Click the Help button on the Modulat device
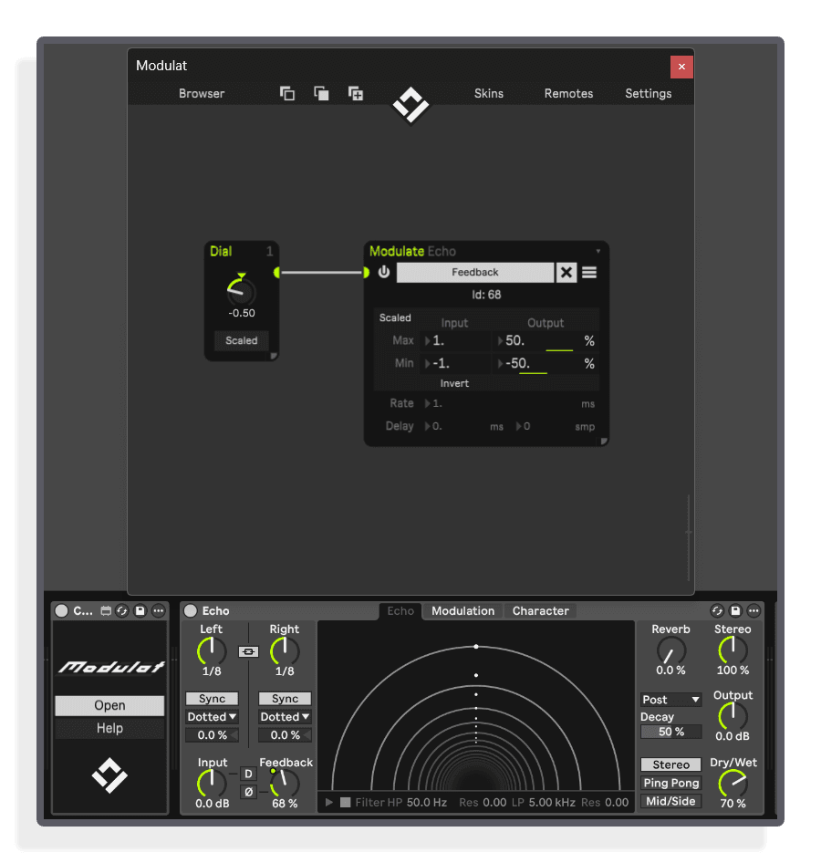821x863 pixels. (109, 728)
